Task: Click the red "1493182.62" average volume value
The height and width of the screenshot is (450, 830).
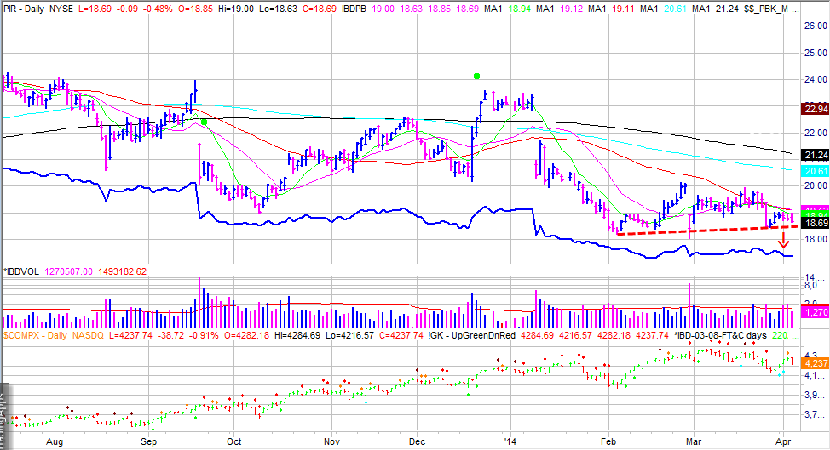Action: click(122, 271)
